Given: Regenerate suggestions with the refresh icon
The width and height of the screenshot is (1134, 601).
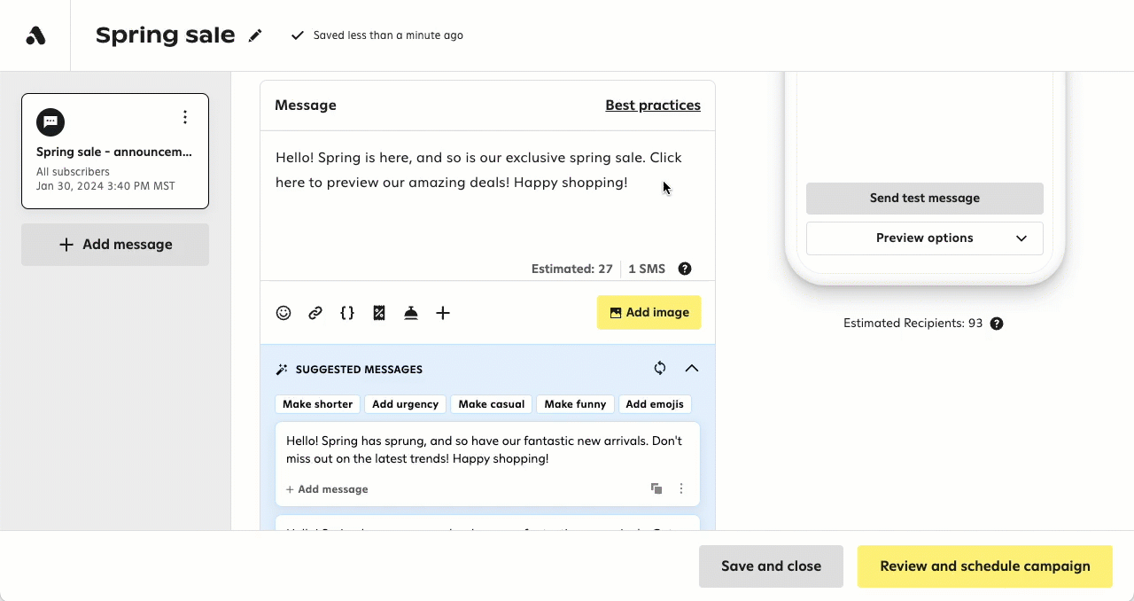Looking at the screenshot, I should click(659, 368).
